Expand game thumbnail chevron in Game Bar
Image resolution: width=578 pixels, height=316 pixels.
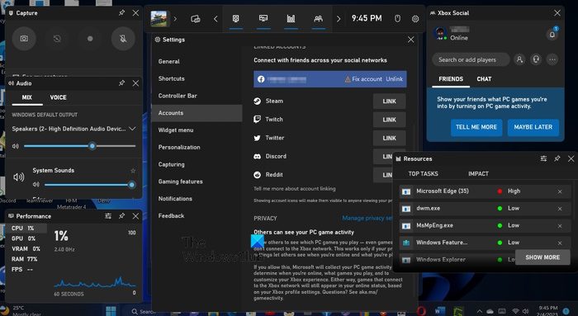175,18
